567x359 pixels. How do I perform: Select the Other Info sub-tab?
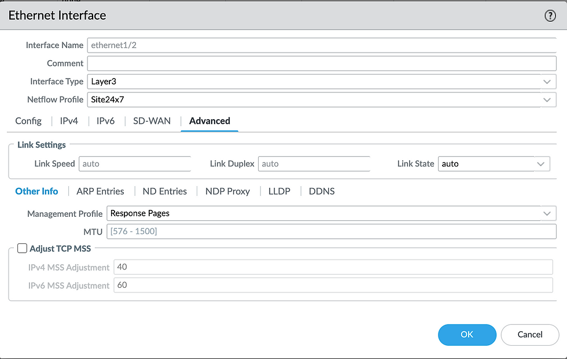point(36,191)
